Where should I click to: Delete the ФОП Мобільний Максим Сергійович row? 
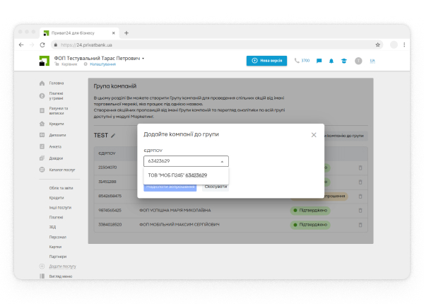tap(360, 224)
